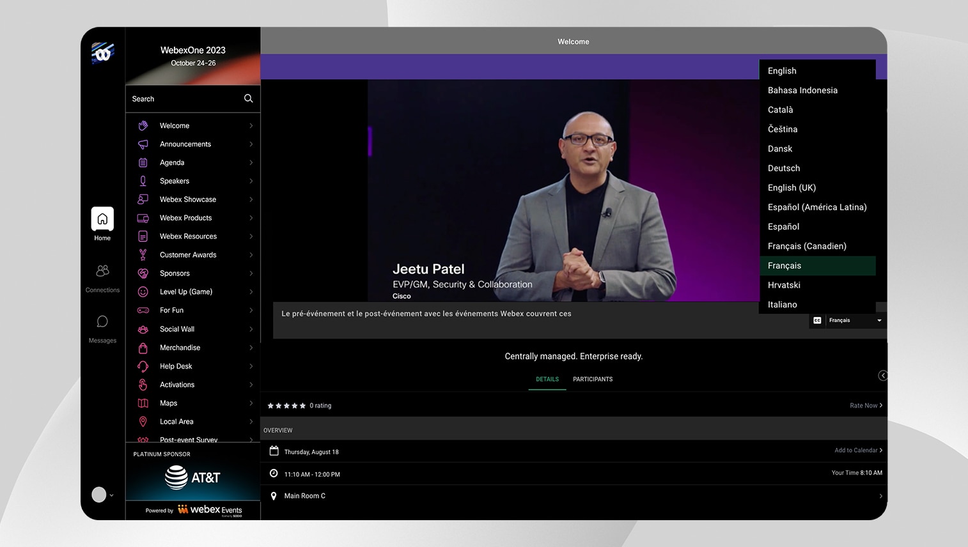Click the Customer Awards medal icon
Screen dimensions: 968x547
click(x=143, y=255)
